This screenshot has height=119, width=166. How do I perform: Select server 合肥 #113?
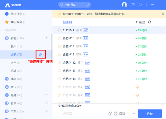click(109, 71)
